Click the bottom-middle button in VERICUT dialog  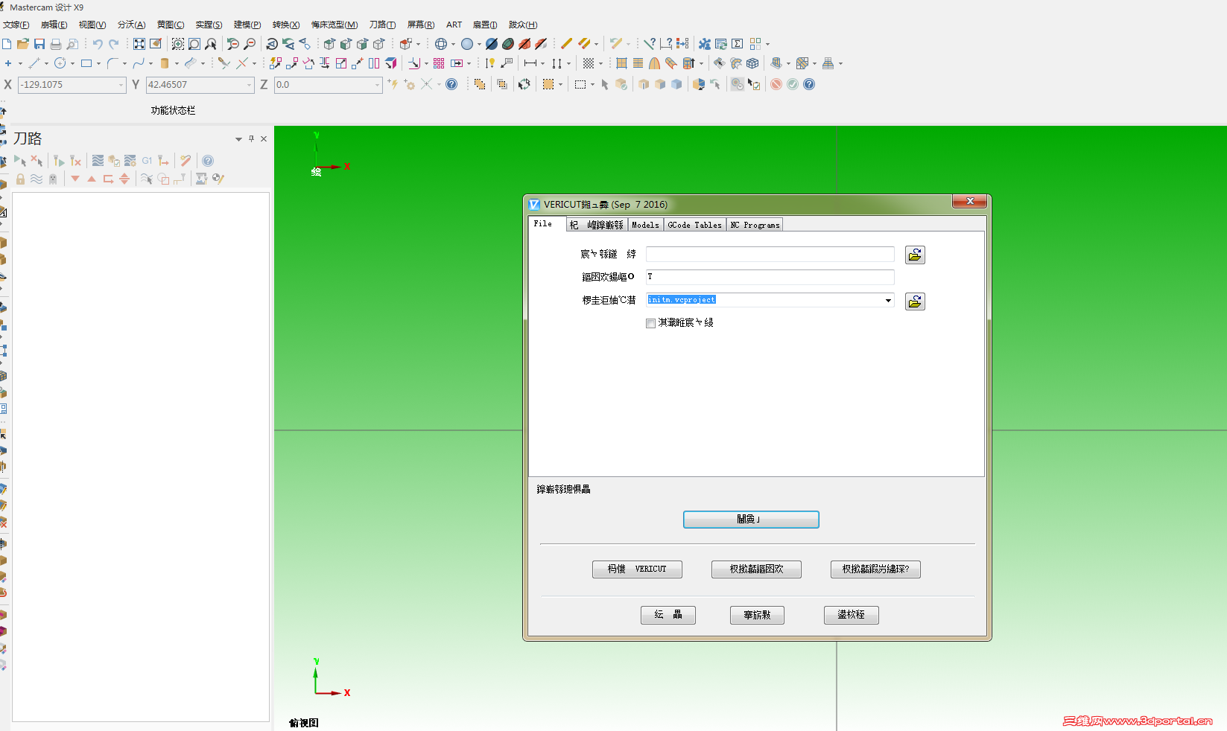[x=757, y=615]
